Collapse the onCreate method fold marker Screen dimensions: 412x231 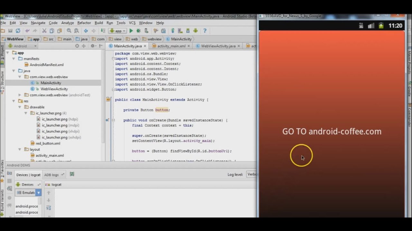tap(113, 120)
